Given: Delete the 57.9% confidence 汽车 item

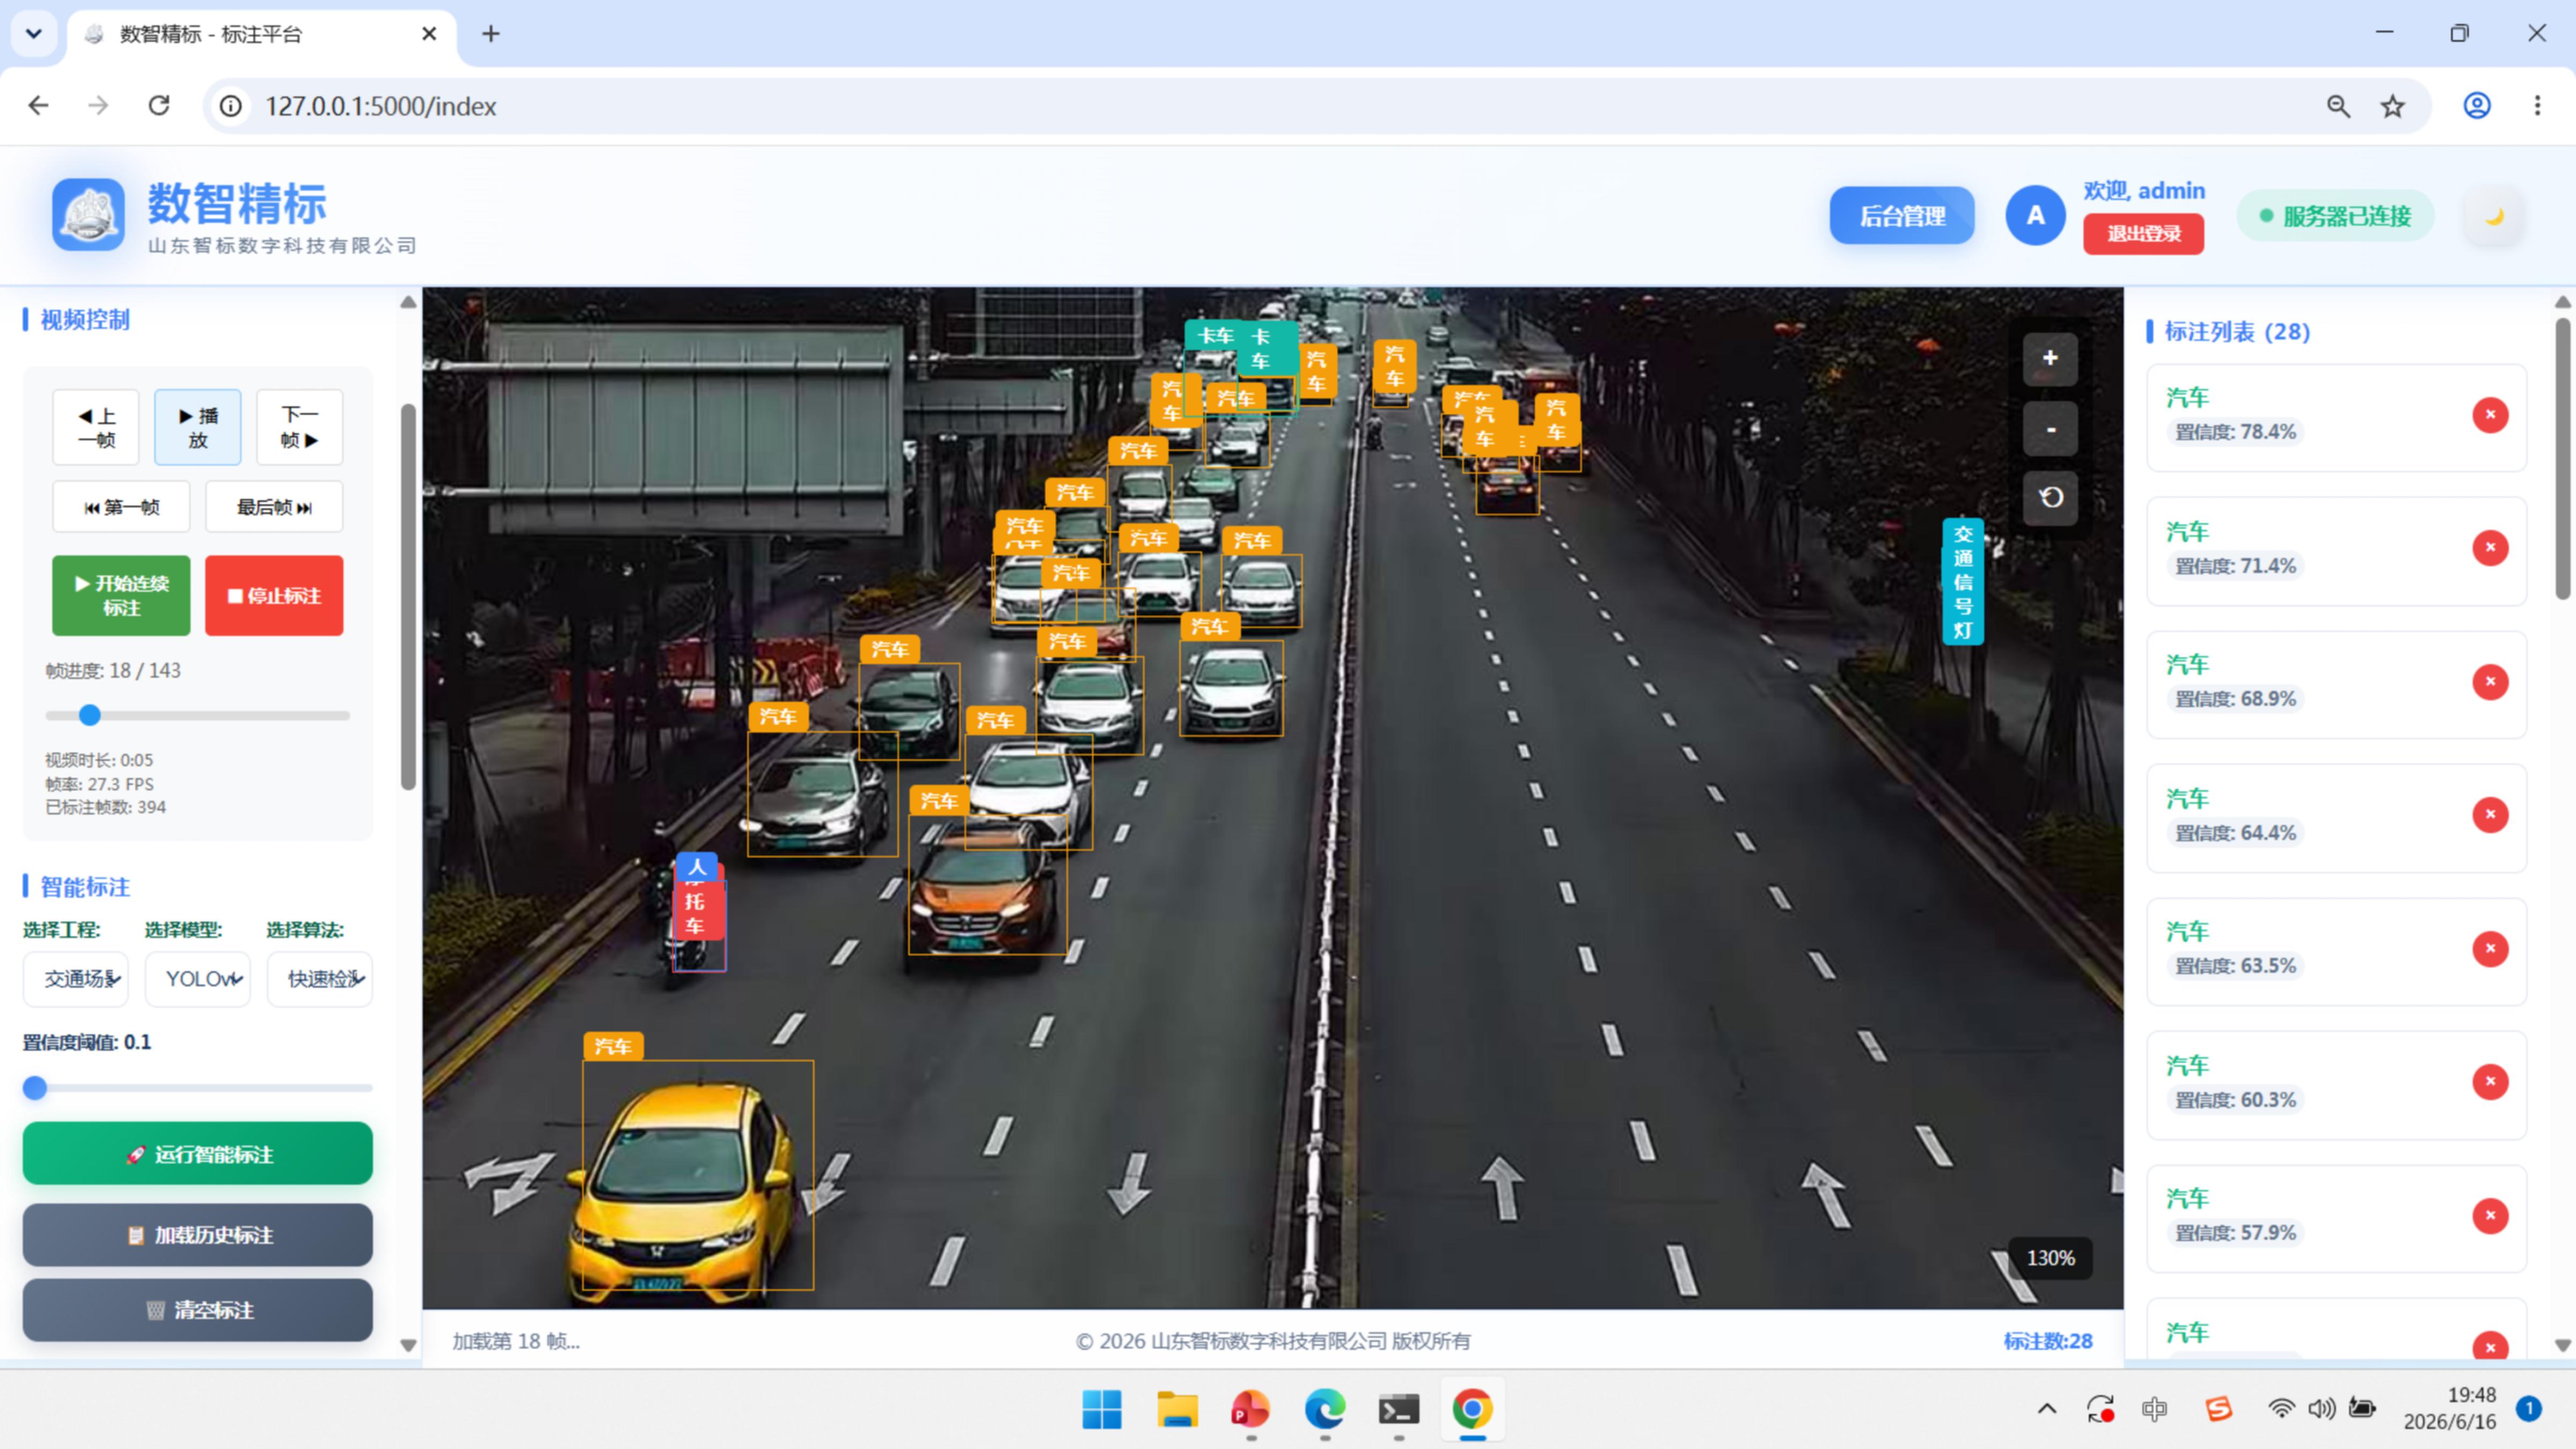Looking at the screenshot, I should coord(2490,1216).
